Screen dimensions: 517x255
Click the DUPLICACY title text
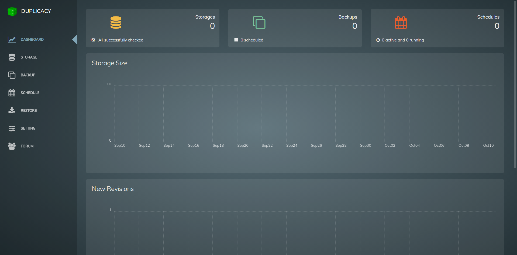[x=36, y=11]
